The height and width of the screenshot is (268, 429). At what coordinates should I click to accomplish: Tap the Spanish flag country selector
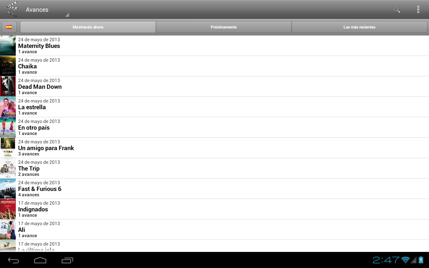(x=9, y=27)
